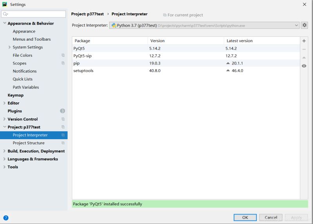This screenshot has width=313, height=224.
Task: Open the interpreter gear settings icon
Action: [x=304, y=25]
